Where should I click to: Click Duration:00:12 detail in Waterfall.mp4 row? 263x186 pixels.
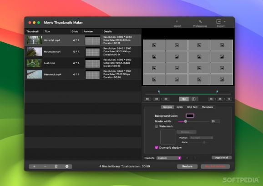pyautogui.click(x=112, y=43)
